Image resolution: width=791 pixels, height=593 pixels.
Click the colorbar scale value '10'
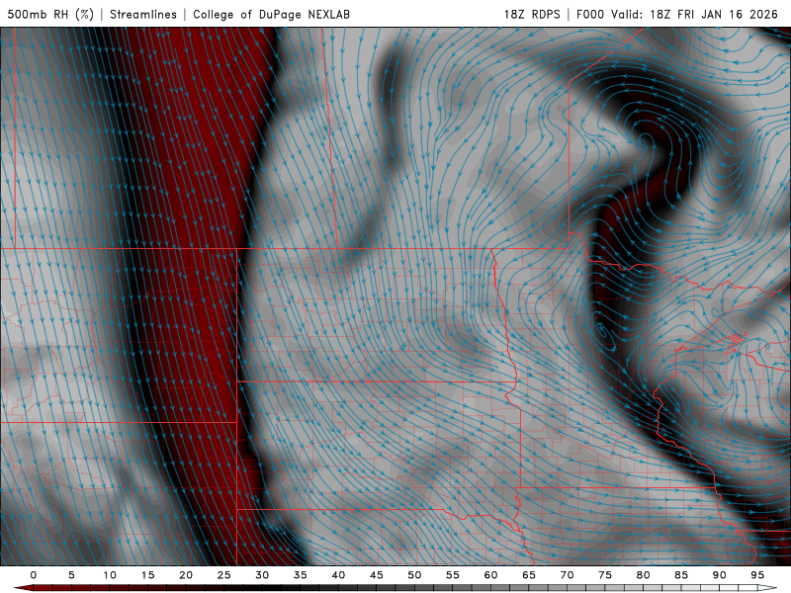[x=110, y=575]
